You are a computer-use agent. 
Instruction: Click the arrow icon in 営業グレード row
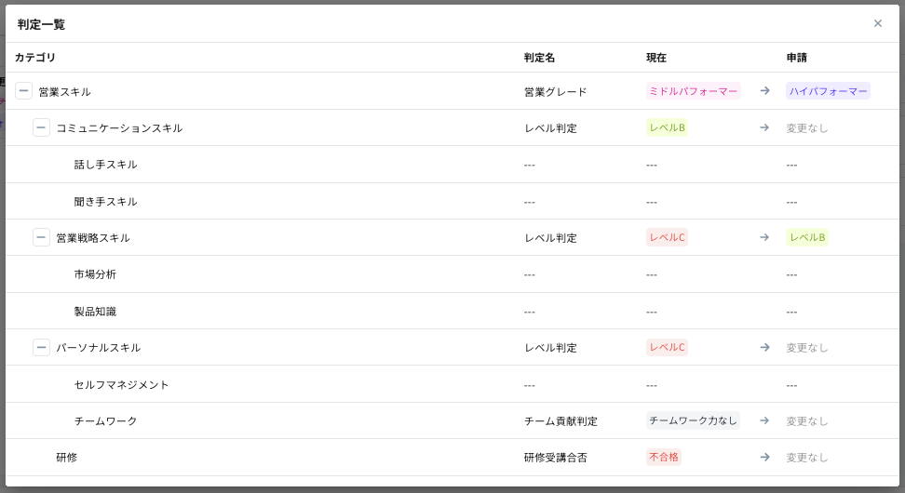[x=764, y=91]
